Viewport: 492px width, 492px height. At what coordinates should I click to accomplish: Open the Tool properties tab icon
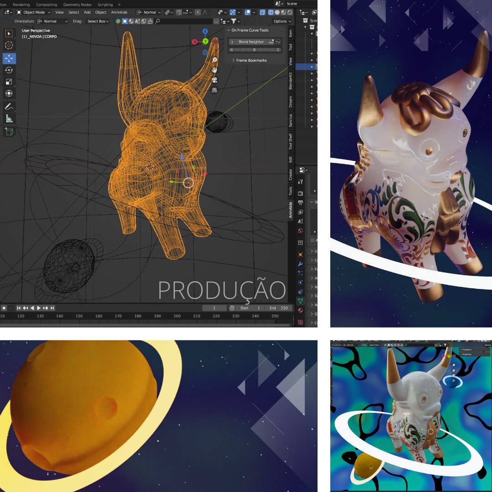[x=300, y=182]
